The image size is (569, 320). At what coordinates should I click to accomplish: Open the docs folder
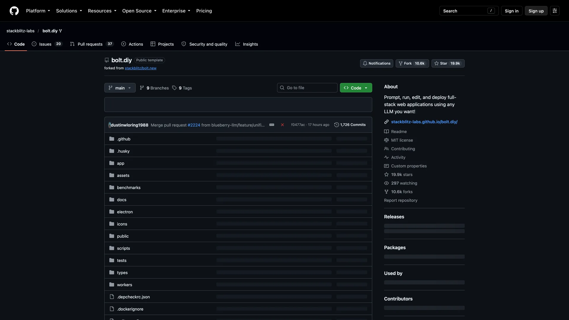[122, 200]
